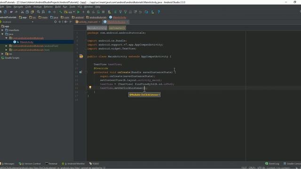The height and width of the screenshot is (169, 301).
Task: Click the class gutter icon on line 7
Action: click(x=81, y=56)
